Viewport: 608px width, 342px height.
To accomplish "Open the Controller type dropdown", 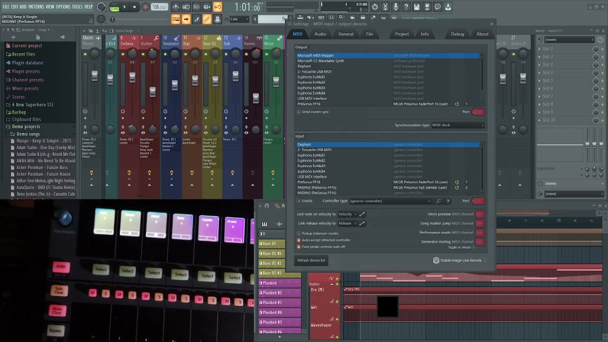I will tap(389, 201).
